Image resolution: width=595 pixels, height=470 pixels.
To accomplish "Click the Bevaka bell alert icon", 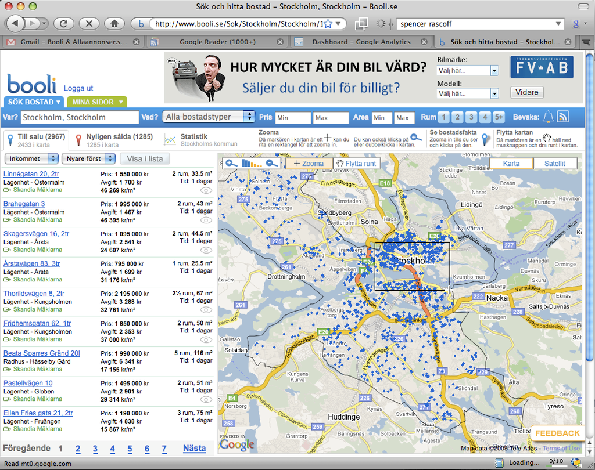I will click(548, 117).
